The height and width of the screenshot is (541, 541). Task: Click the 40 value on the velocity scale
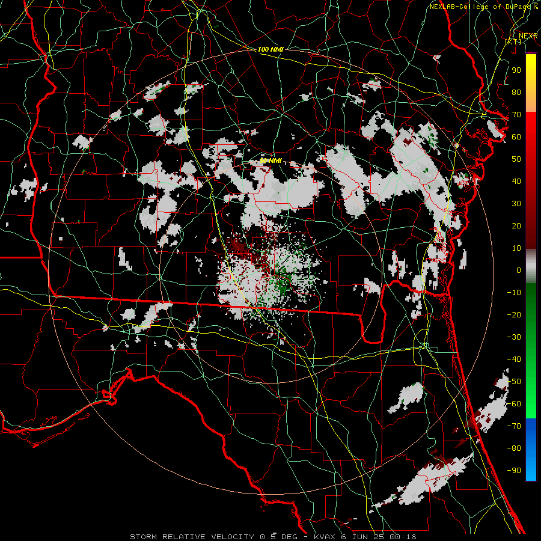point(516,181)
